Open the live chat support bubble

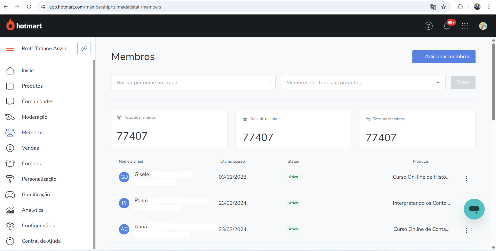pyautogui.click(x=474, y=209)
